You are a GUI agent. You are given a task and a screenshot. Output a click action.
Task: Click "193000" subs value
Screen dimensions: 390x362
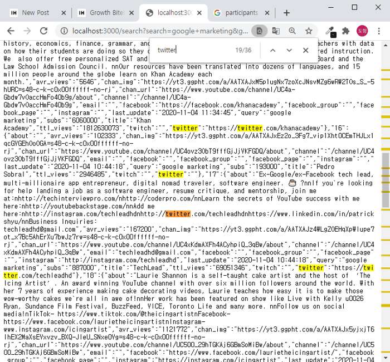pos(266,167)
